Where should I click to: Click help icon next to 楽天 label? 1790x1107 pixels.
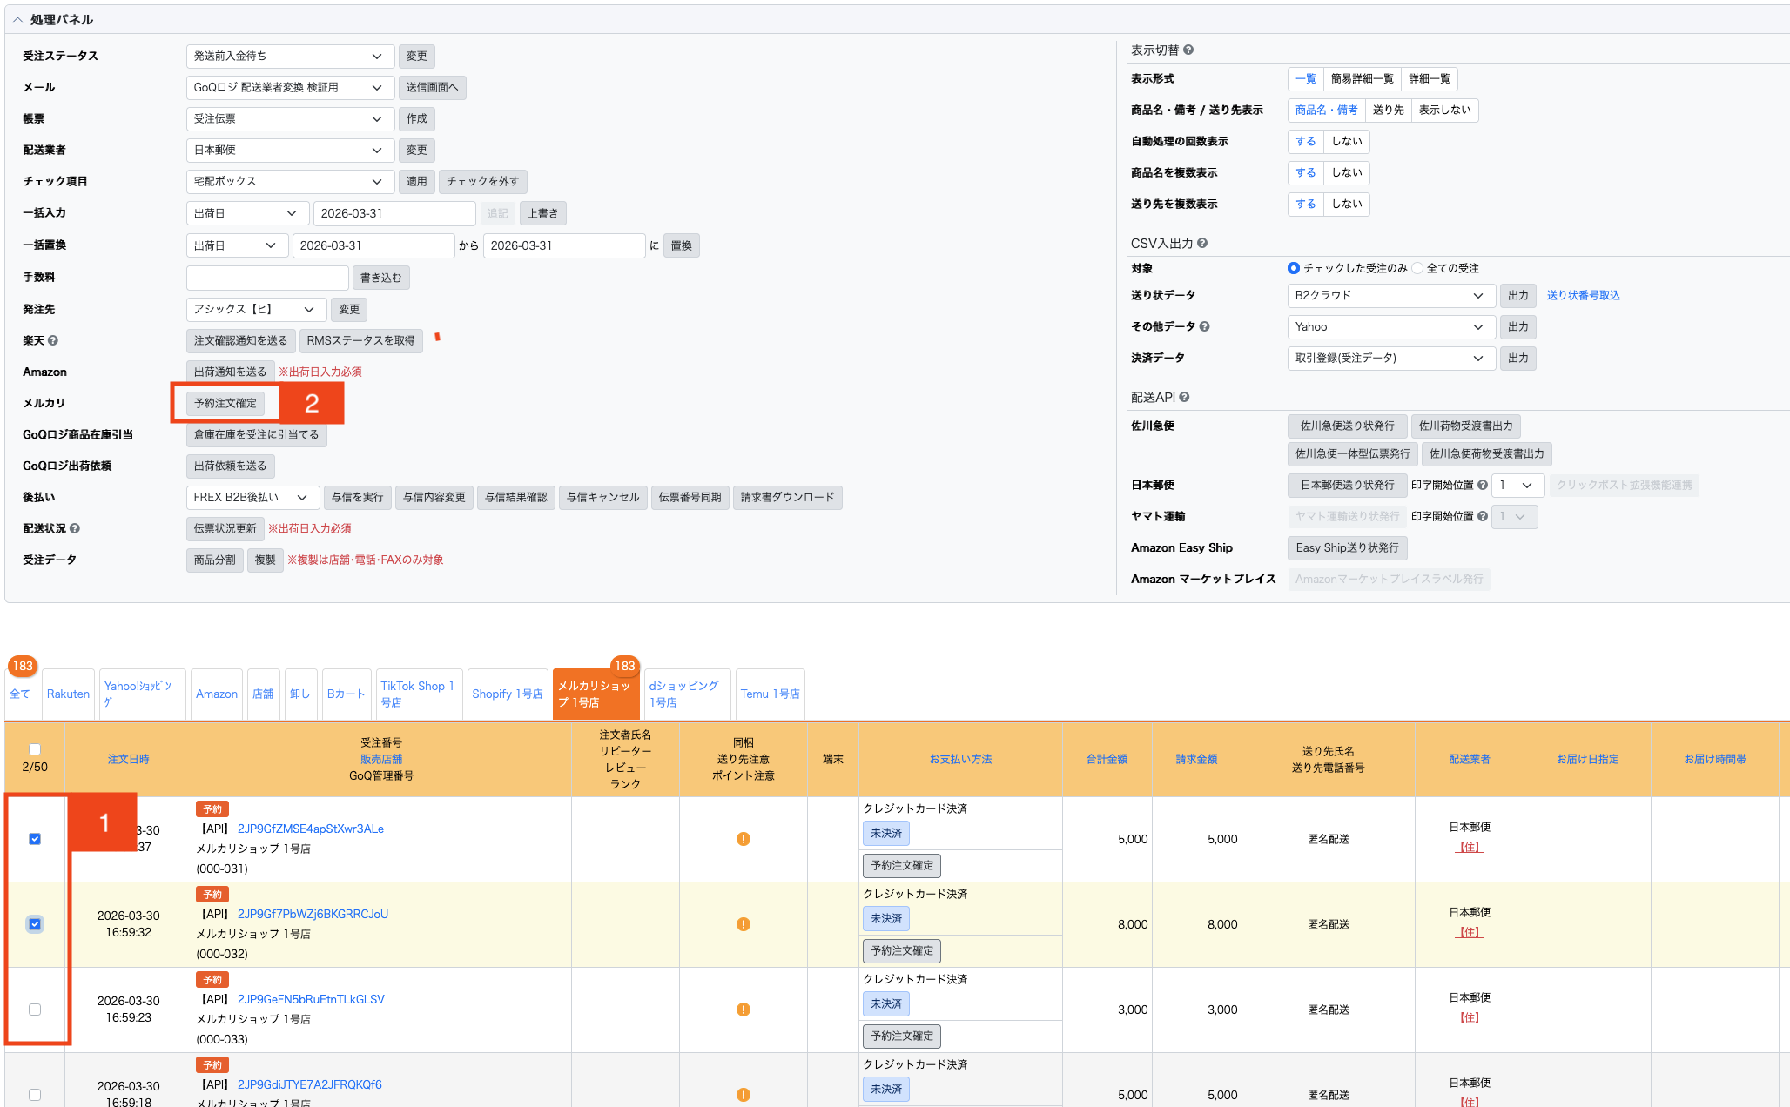tap(53, 341)
